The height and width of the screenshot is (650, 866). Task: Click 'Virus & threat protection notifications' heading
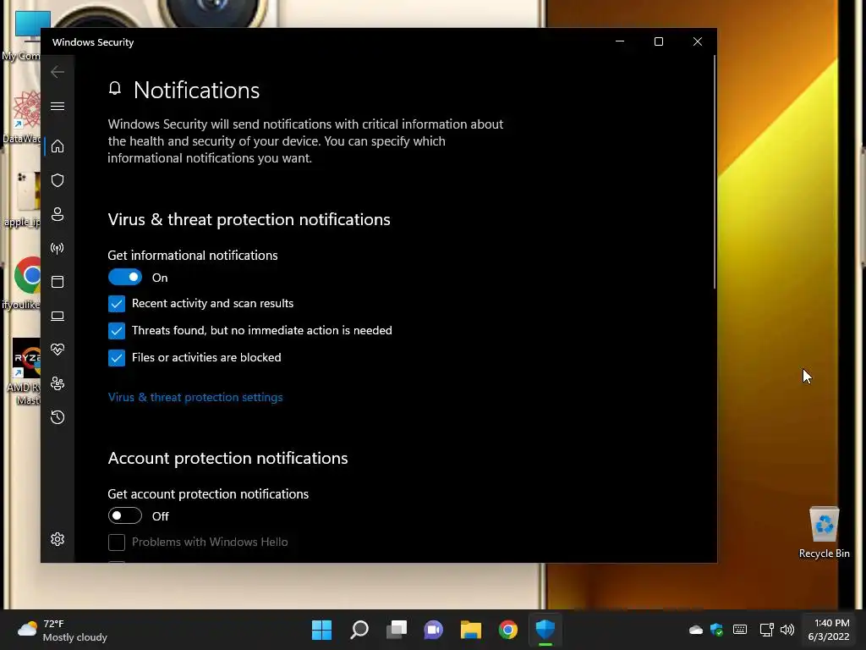tap(249, 219)
